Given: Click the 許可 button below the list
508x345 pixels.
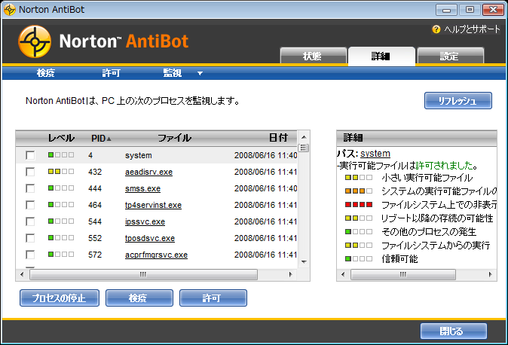Looking at the screenshot, I should (x=213, y=298).
